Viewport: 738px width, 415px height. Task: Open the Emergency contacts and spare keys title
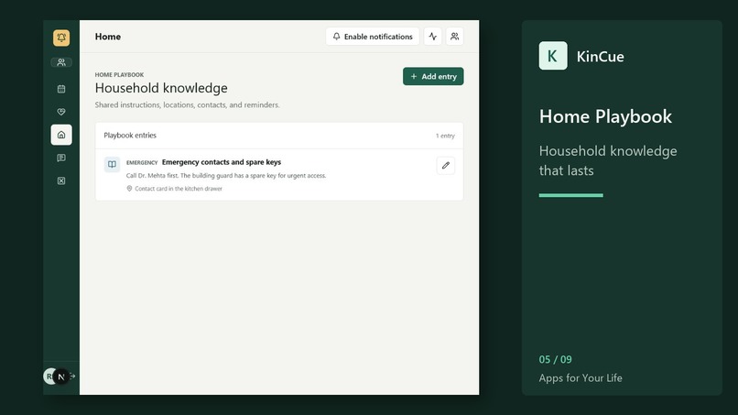[222, 162]
